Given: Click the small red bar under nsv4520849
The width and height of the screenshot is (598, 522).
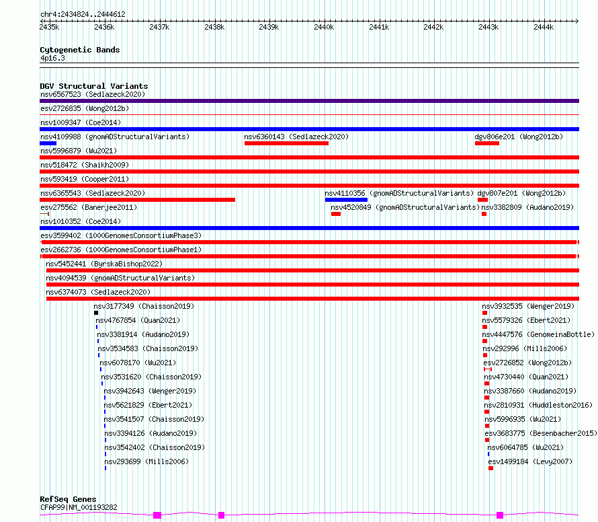Looking at the screenshot, I should click(x=335, y=214).
